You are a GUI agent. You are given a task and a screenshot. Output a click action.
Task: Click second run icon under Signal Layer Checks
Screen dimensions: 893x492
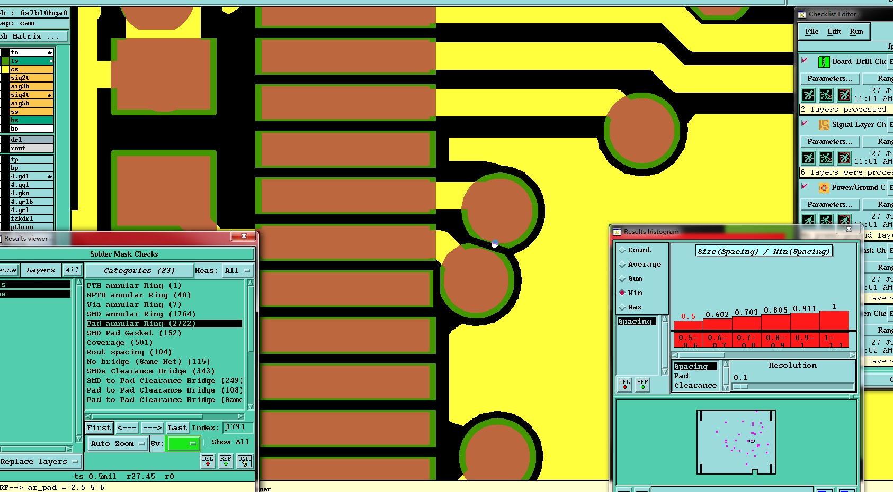coord(827,158)
